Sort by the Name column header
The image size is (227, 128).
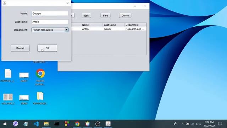pyautogui.click(x=92, y=25)
